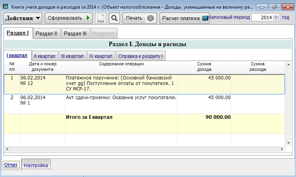Select row 2 Акт сдачи-приемки operation
This screenshot has width=296, height=177.
tap(121, 98)
